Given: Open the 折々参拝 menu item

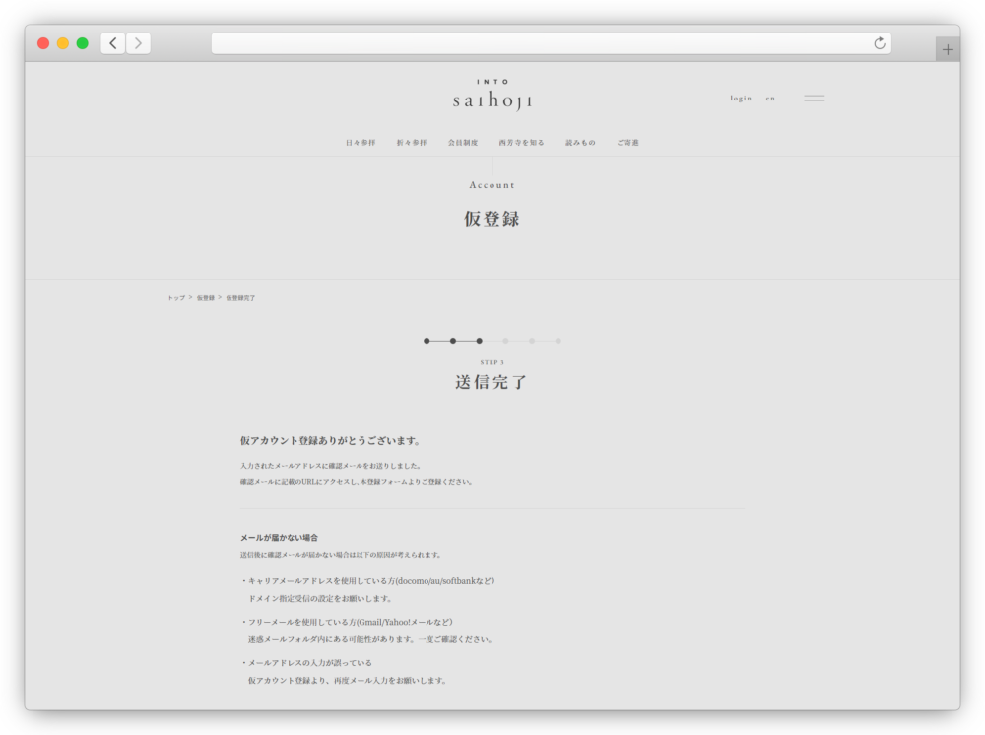Looking at the screenshot, I should coord(412,143).
